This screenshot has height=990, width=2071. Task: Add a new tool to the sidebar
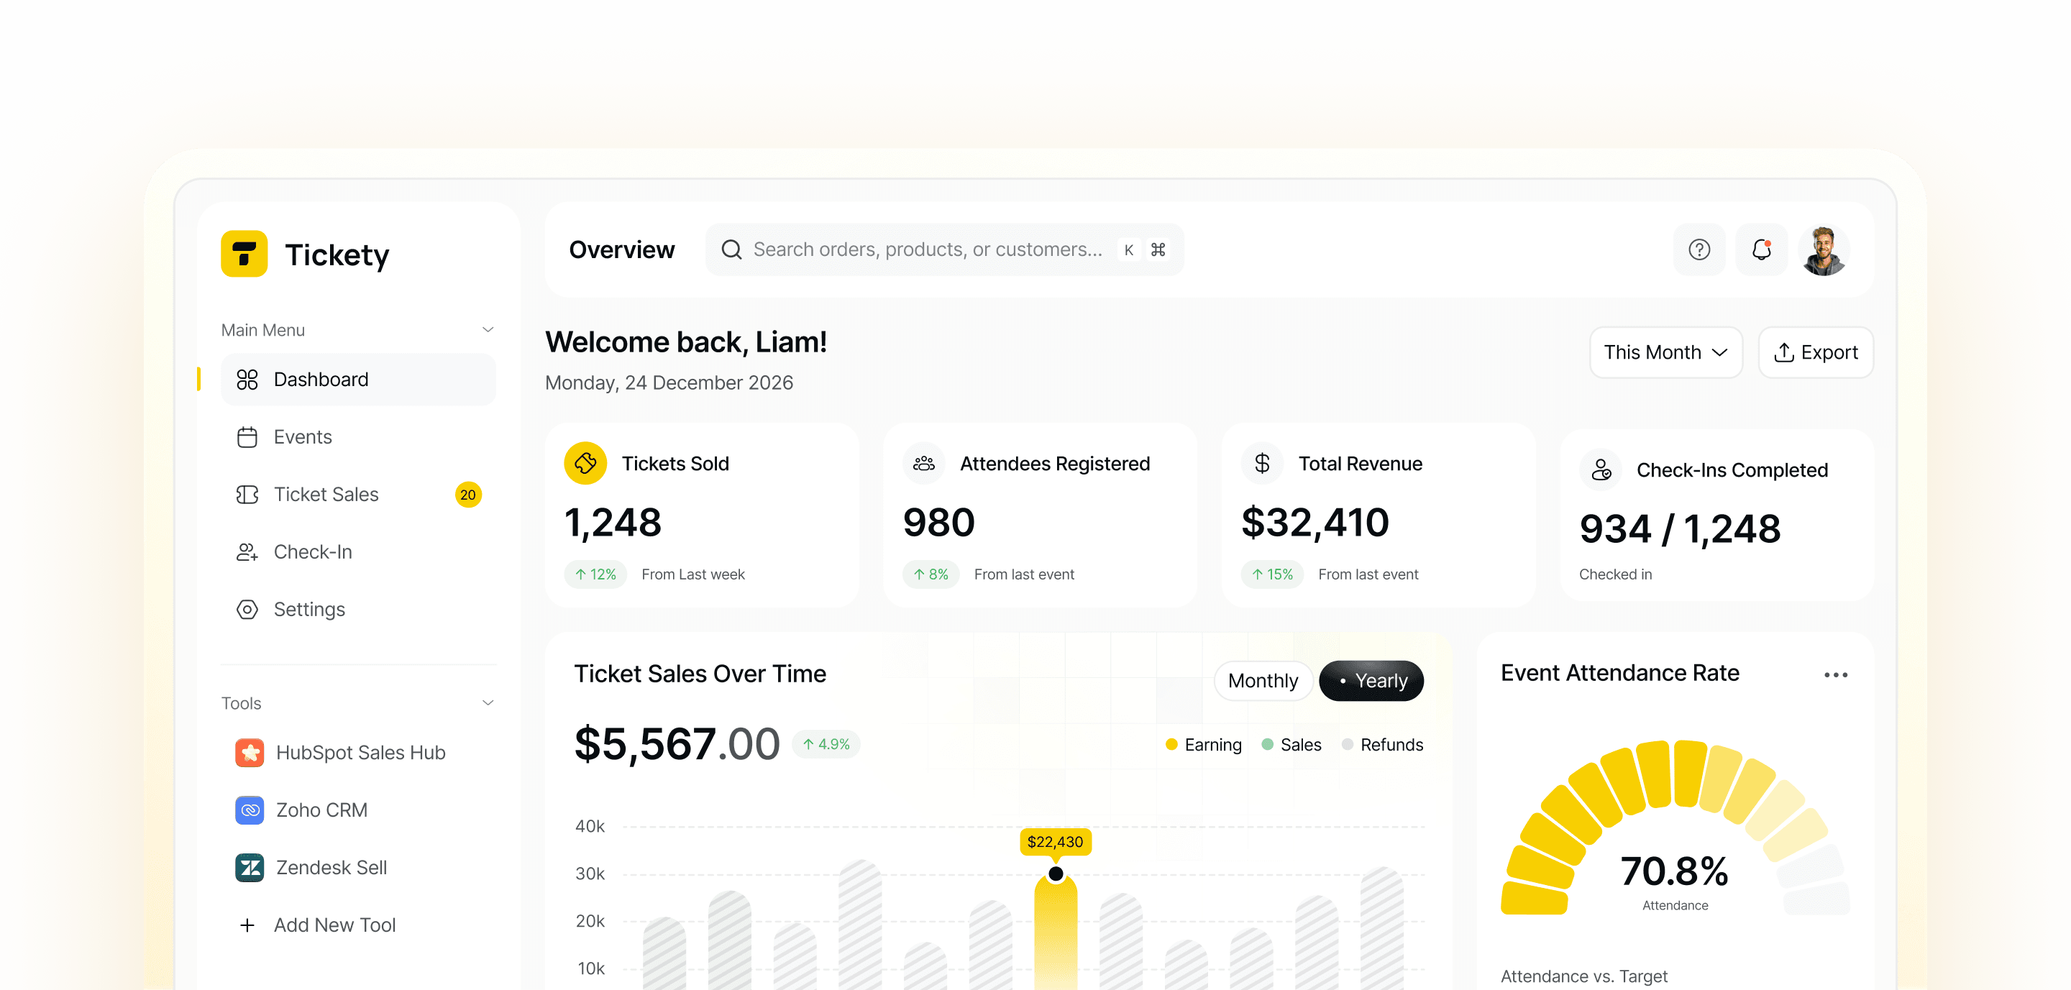coord(334,924)
